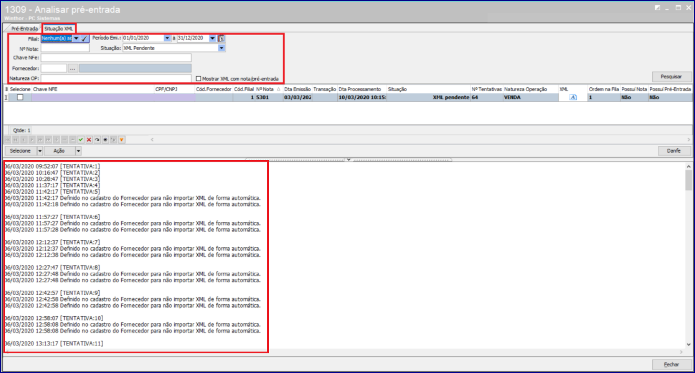This screenshot has height=373, width=695.
Task: Click the Pesquisar button
Action: click(671, 77)
